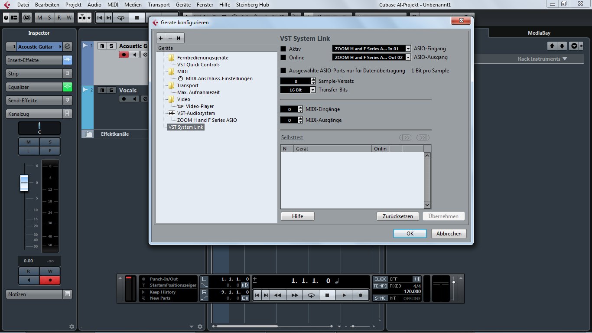
Task: Toggle CLICK metronome in transport panel
Action: (x=380, y=279)
